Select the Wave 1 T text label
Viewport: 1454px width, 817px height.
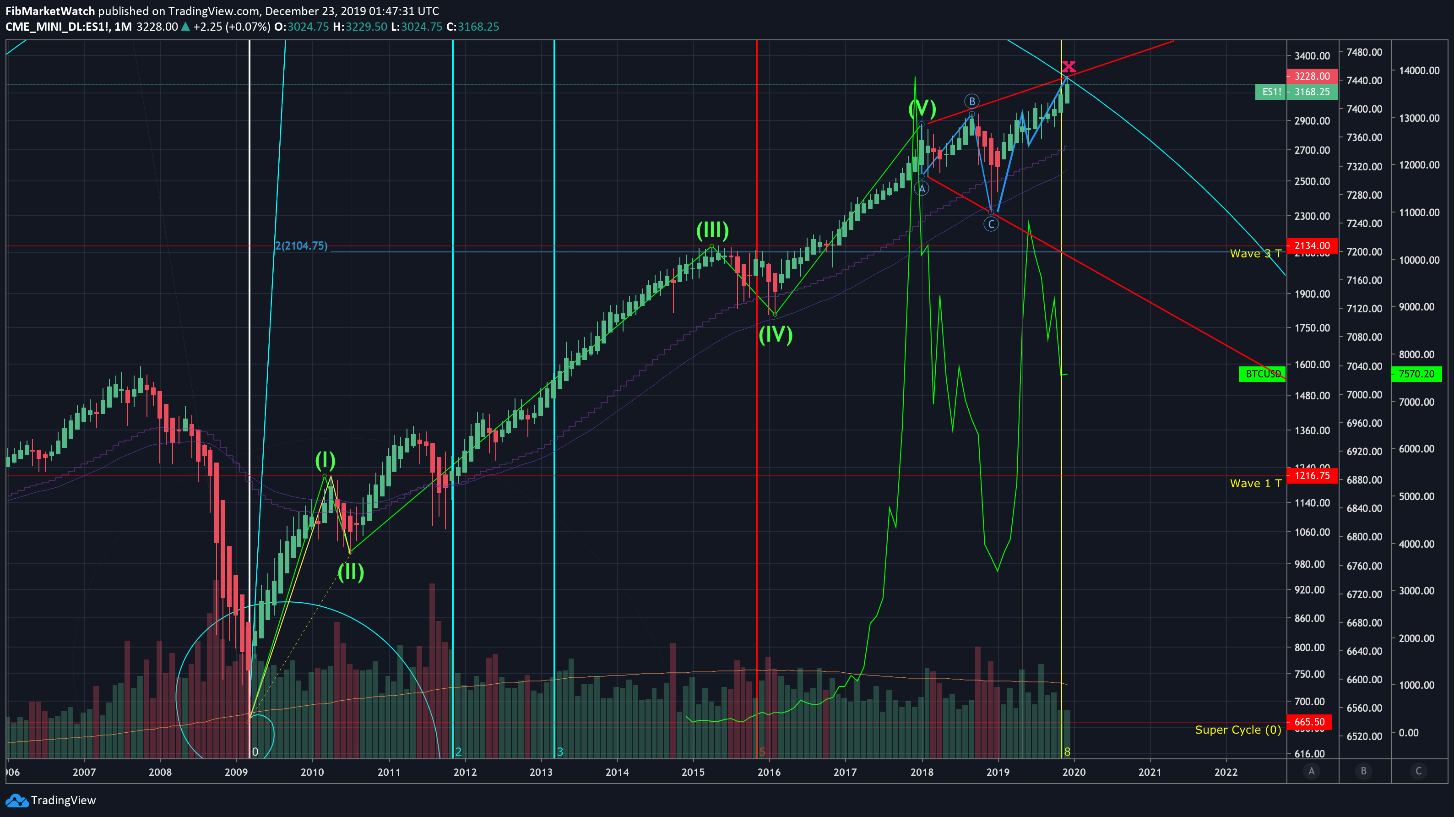click(1255, 483)
